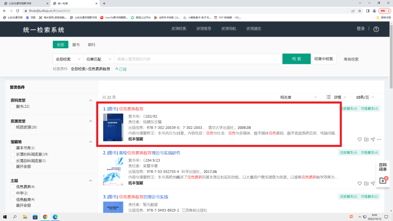The width and height of the screenshot is (393, 221).
Task: Open the 资源推荐 nav menu
Action: tap(203, 28)
